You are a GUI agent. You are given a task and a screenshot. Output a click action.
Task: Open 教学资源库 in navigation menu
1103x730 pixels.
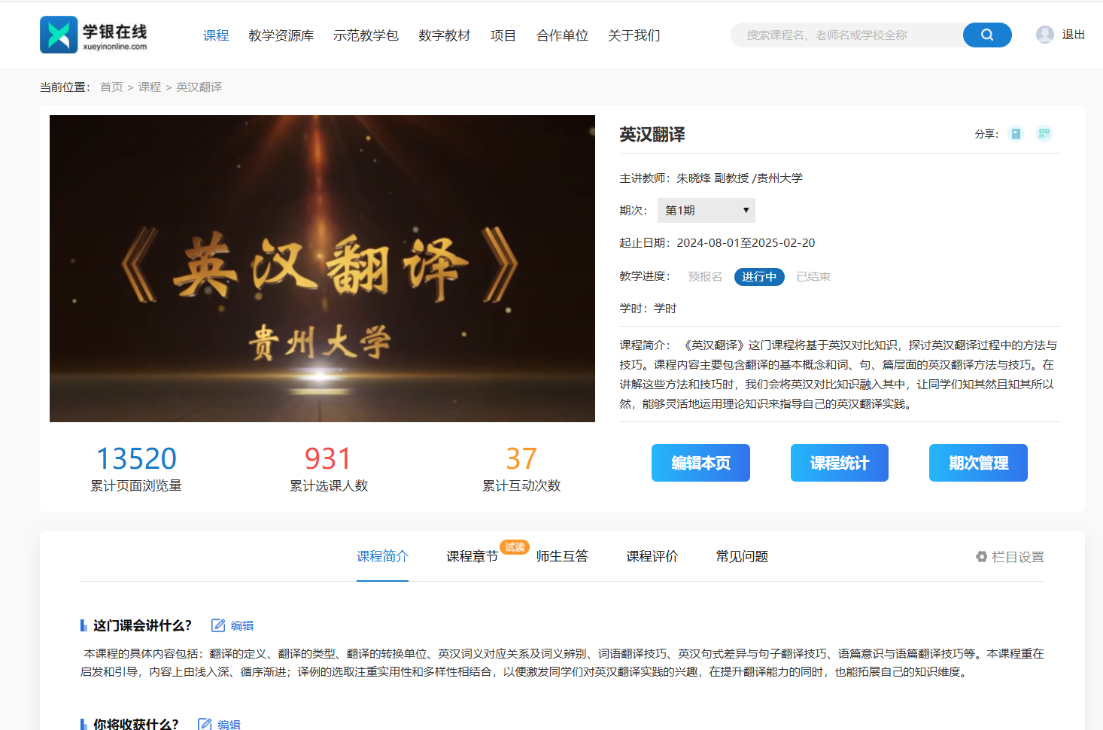(x=281, y=35)
